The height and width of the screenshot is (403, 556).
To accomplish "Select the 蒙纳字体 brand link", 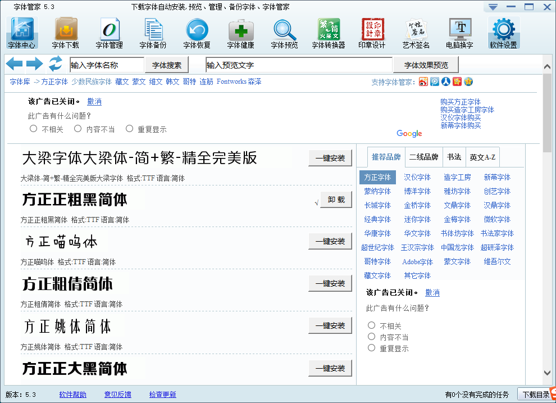I will pos(377,192).
